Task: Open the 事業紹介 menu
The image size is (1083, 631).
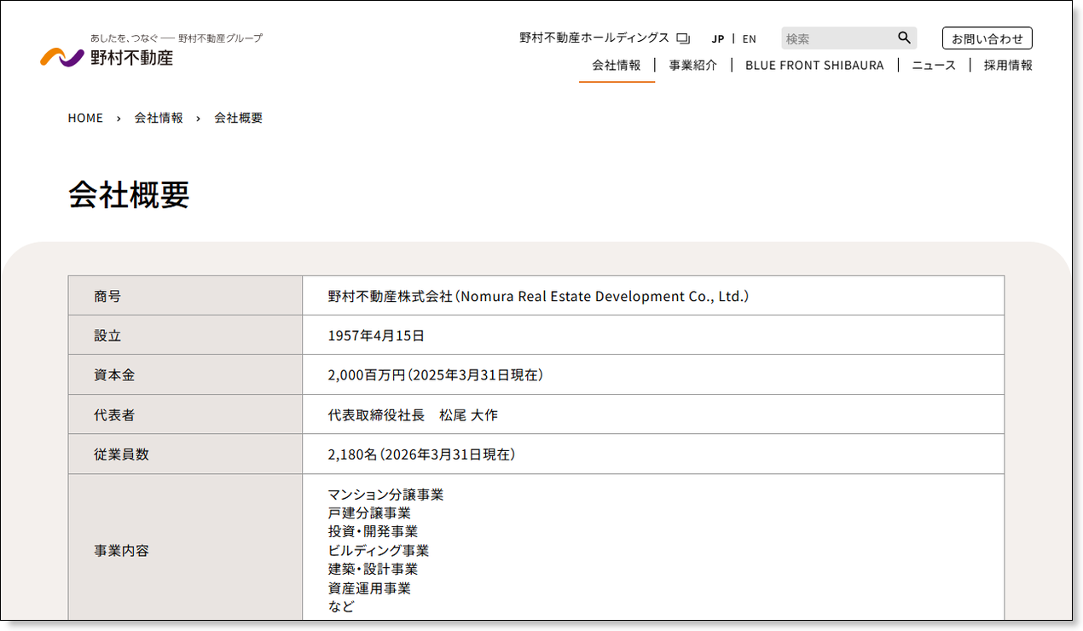Action: pyautogui.click(x=693, y=65)
